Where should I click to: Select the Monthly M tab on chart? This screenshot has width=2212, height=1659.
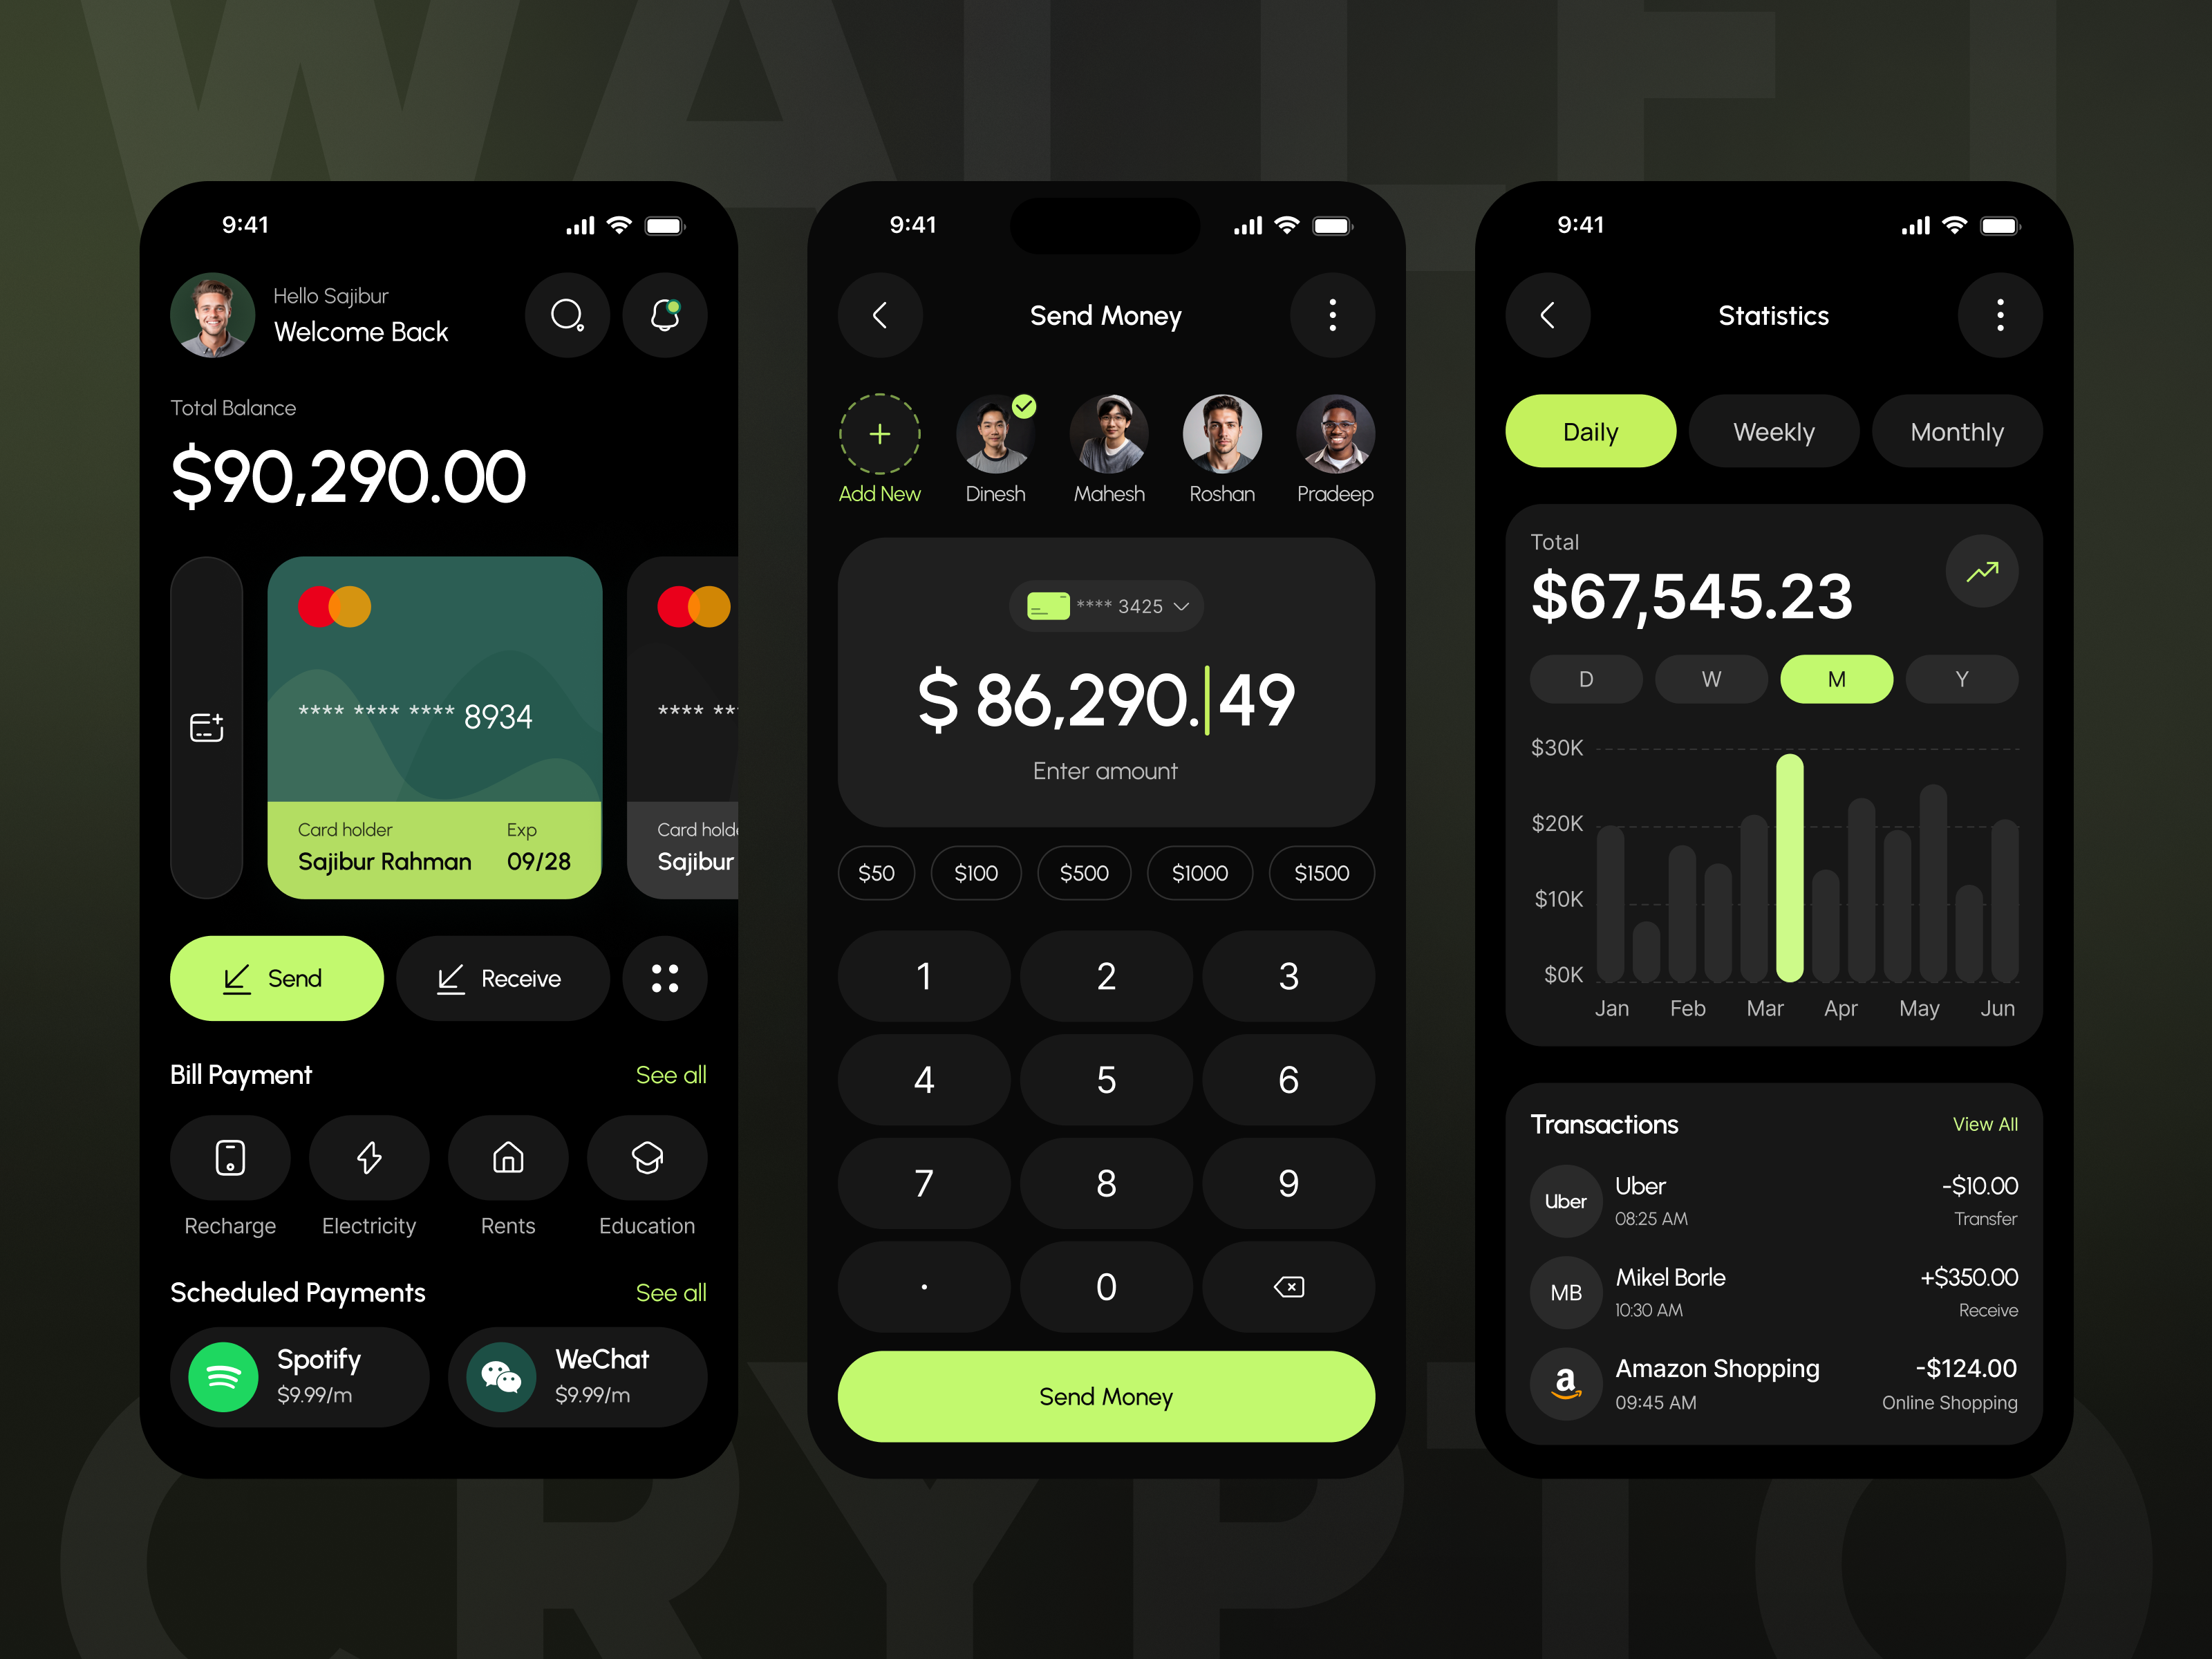(1837, 679)
